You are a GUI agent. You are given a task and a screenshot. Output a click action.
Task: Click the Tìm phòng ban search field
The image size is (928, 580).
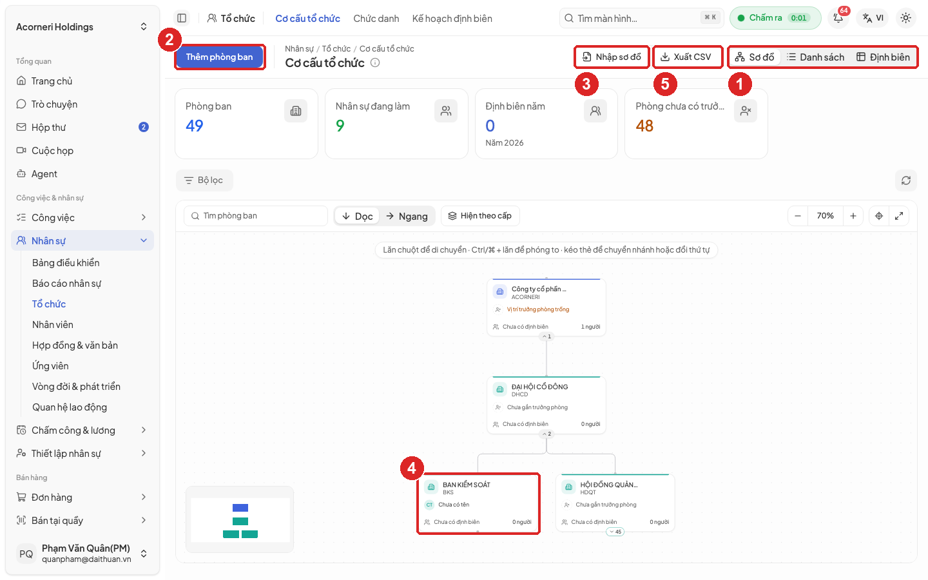[256, 216]
